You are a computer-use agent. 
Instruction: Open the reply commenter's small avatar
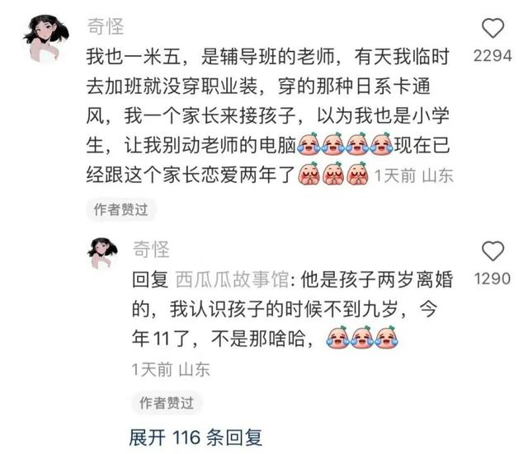click(102, 253)
